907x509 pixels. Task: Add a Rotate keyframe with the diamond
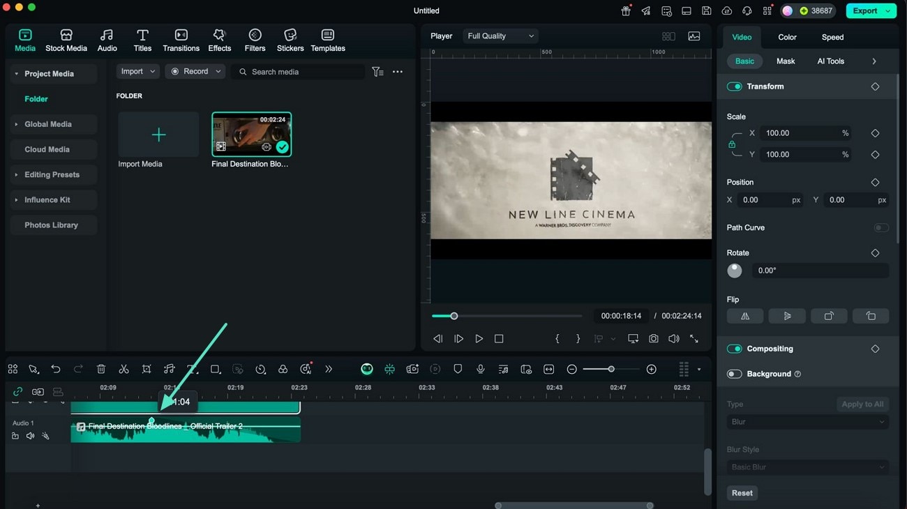(x=875, y=253)
